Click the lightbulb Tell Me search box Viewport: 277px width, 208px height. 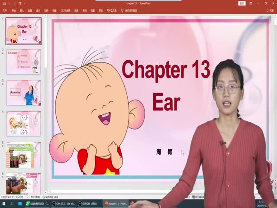click(x=129, y=10)
